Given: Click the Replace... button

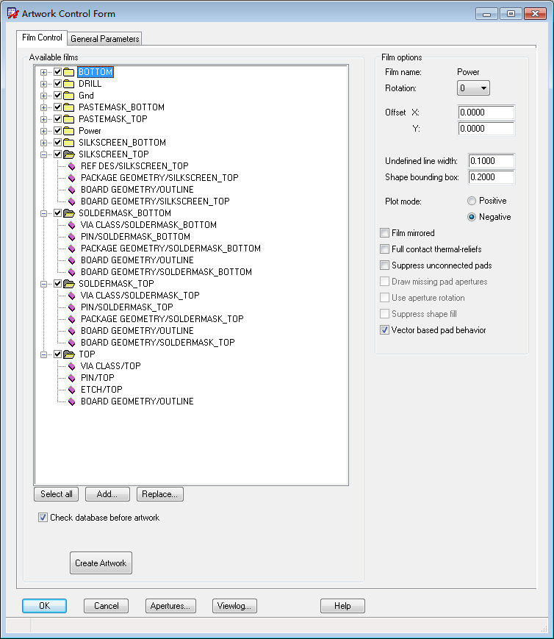Looking at the screenshot, I should click(x=160, y=494).
